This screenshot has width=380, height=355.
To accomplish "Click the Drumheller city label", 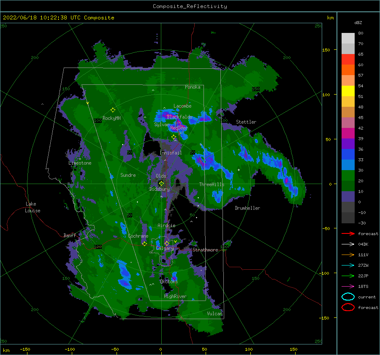I will click(x=247, y=208).
